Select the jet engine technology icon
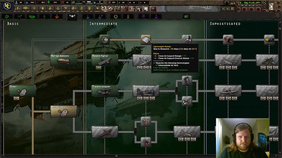The height and width of the screenshot is (158, 282). click(x=228, y=40)
